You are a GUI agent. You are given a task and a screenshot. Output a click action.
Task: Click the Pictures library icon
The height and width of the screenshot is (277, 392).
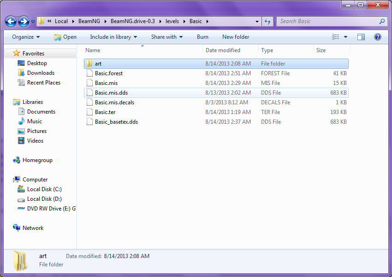(21, 131)
